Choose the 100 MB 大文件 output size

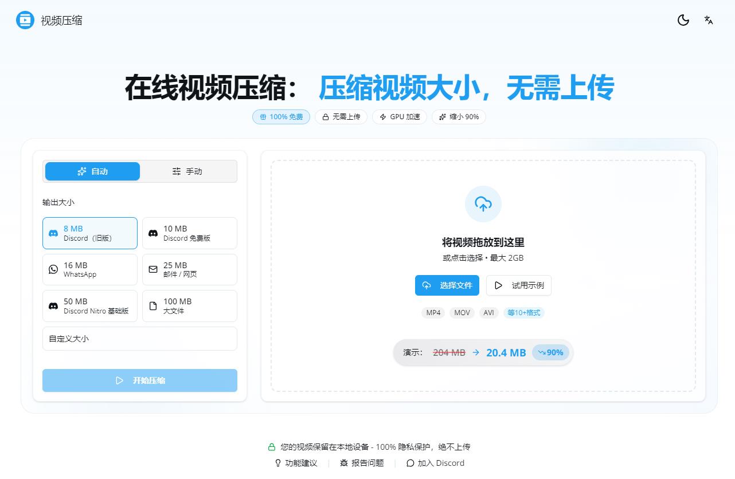pos(189,306)
